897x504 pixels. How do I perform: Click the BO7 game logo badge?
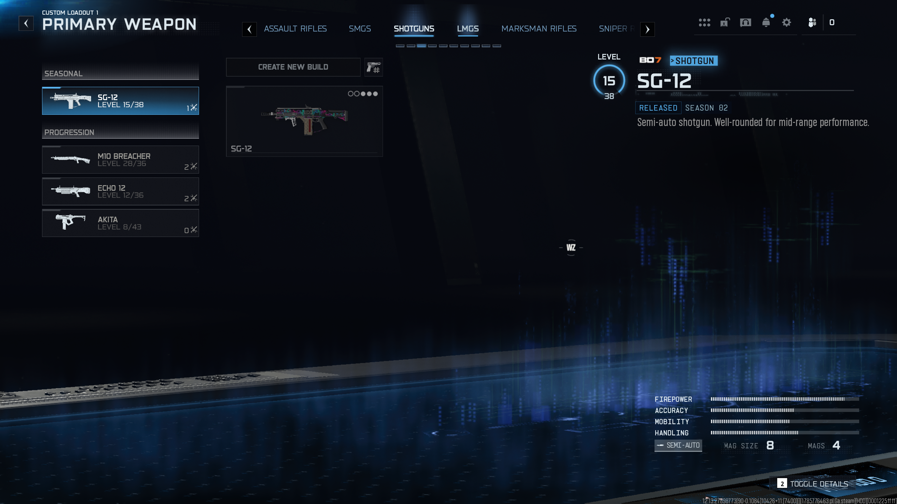(x=650, y=60)
